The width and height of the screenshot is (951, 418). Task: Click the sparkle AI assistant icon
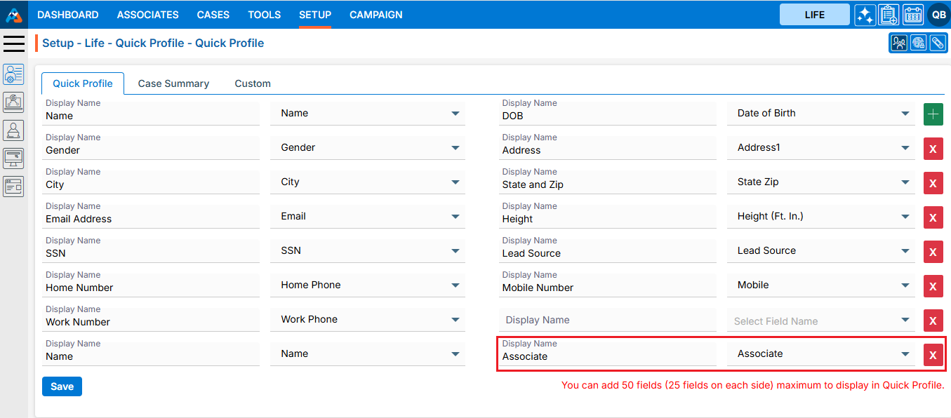[865, 15]
